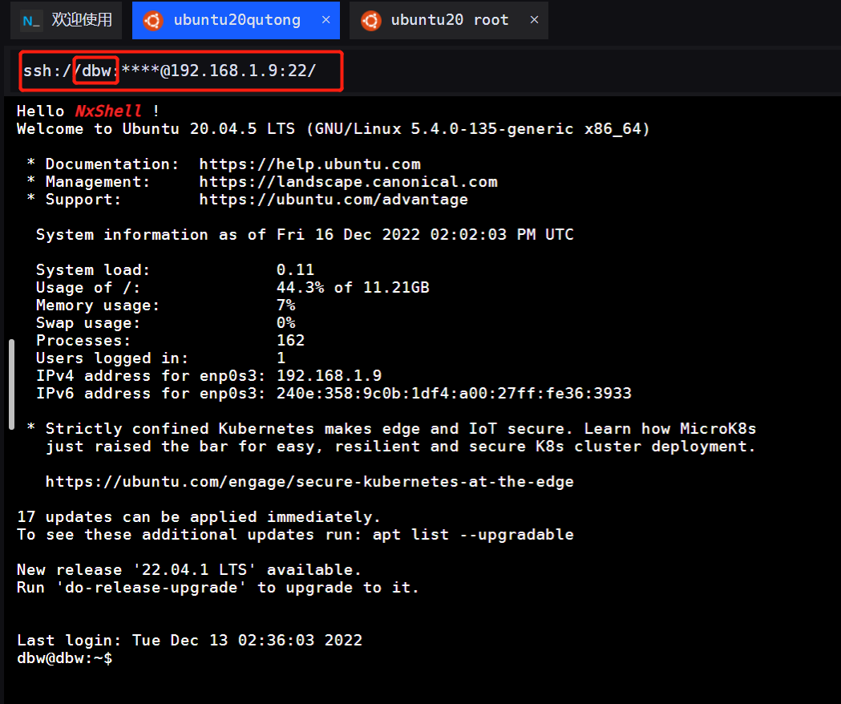The image size is (841, 704).
Task: Click the Ubuntu icon on ubuntu20 root tab
Action: (370, 20)
